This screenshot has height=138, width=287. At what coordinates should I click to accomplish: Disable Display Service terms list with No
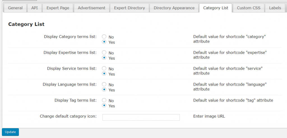(104, 69)
